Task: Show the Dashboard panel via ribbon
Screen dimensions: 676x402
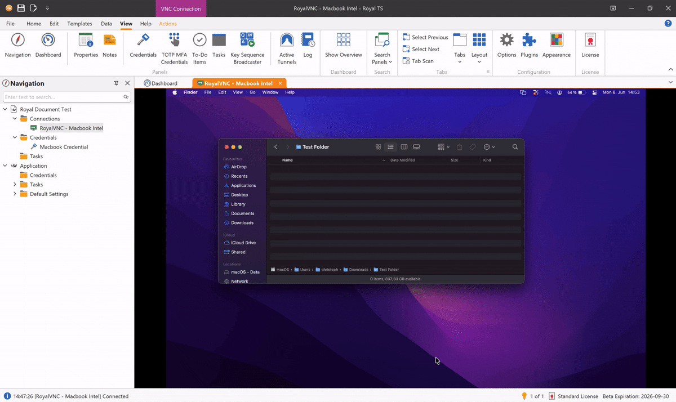Action: click(x=48, y=46)
